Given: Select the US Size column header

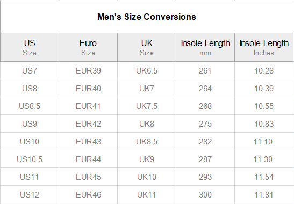Looking at the screenshot, I should pyautogui.click(x=30, y=47).
